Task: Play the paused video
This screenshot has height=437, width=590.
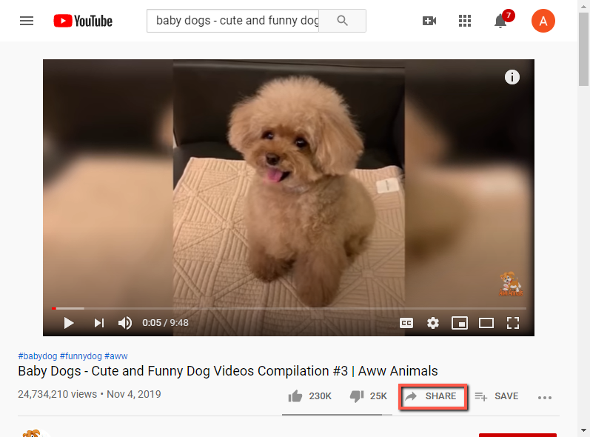Action: pos(69,323)
